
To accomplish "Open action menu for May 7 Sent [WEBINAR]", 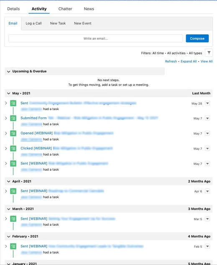I will point(207,164).
